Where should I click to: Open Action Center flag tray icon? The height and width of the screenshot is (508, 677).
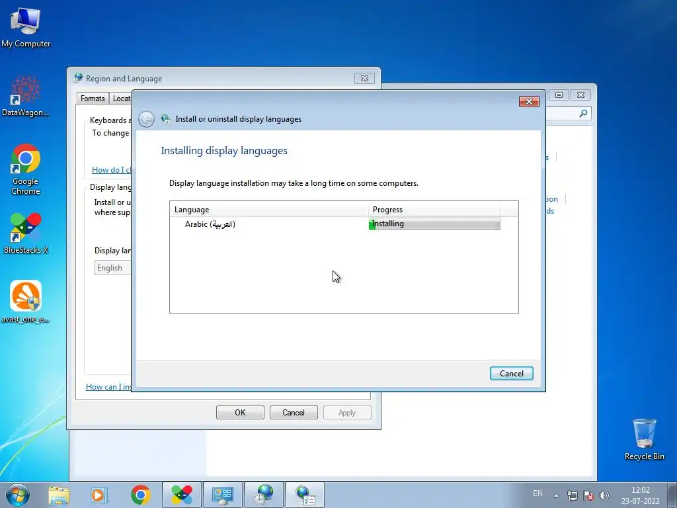point(588,495)
